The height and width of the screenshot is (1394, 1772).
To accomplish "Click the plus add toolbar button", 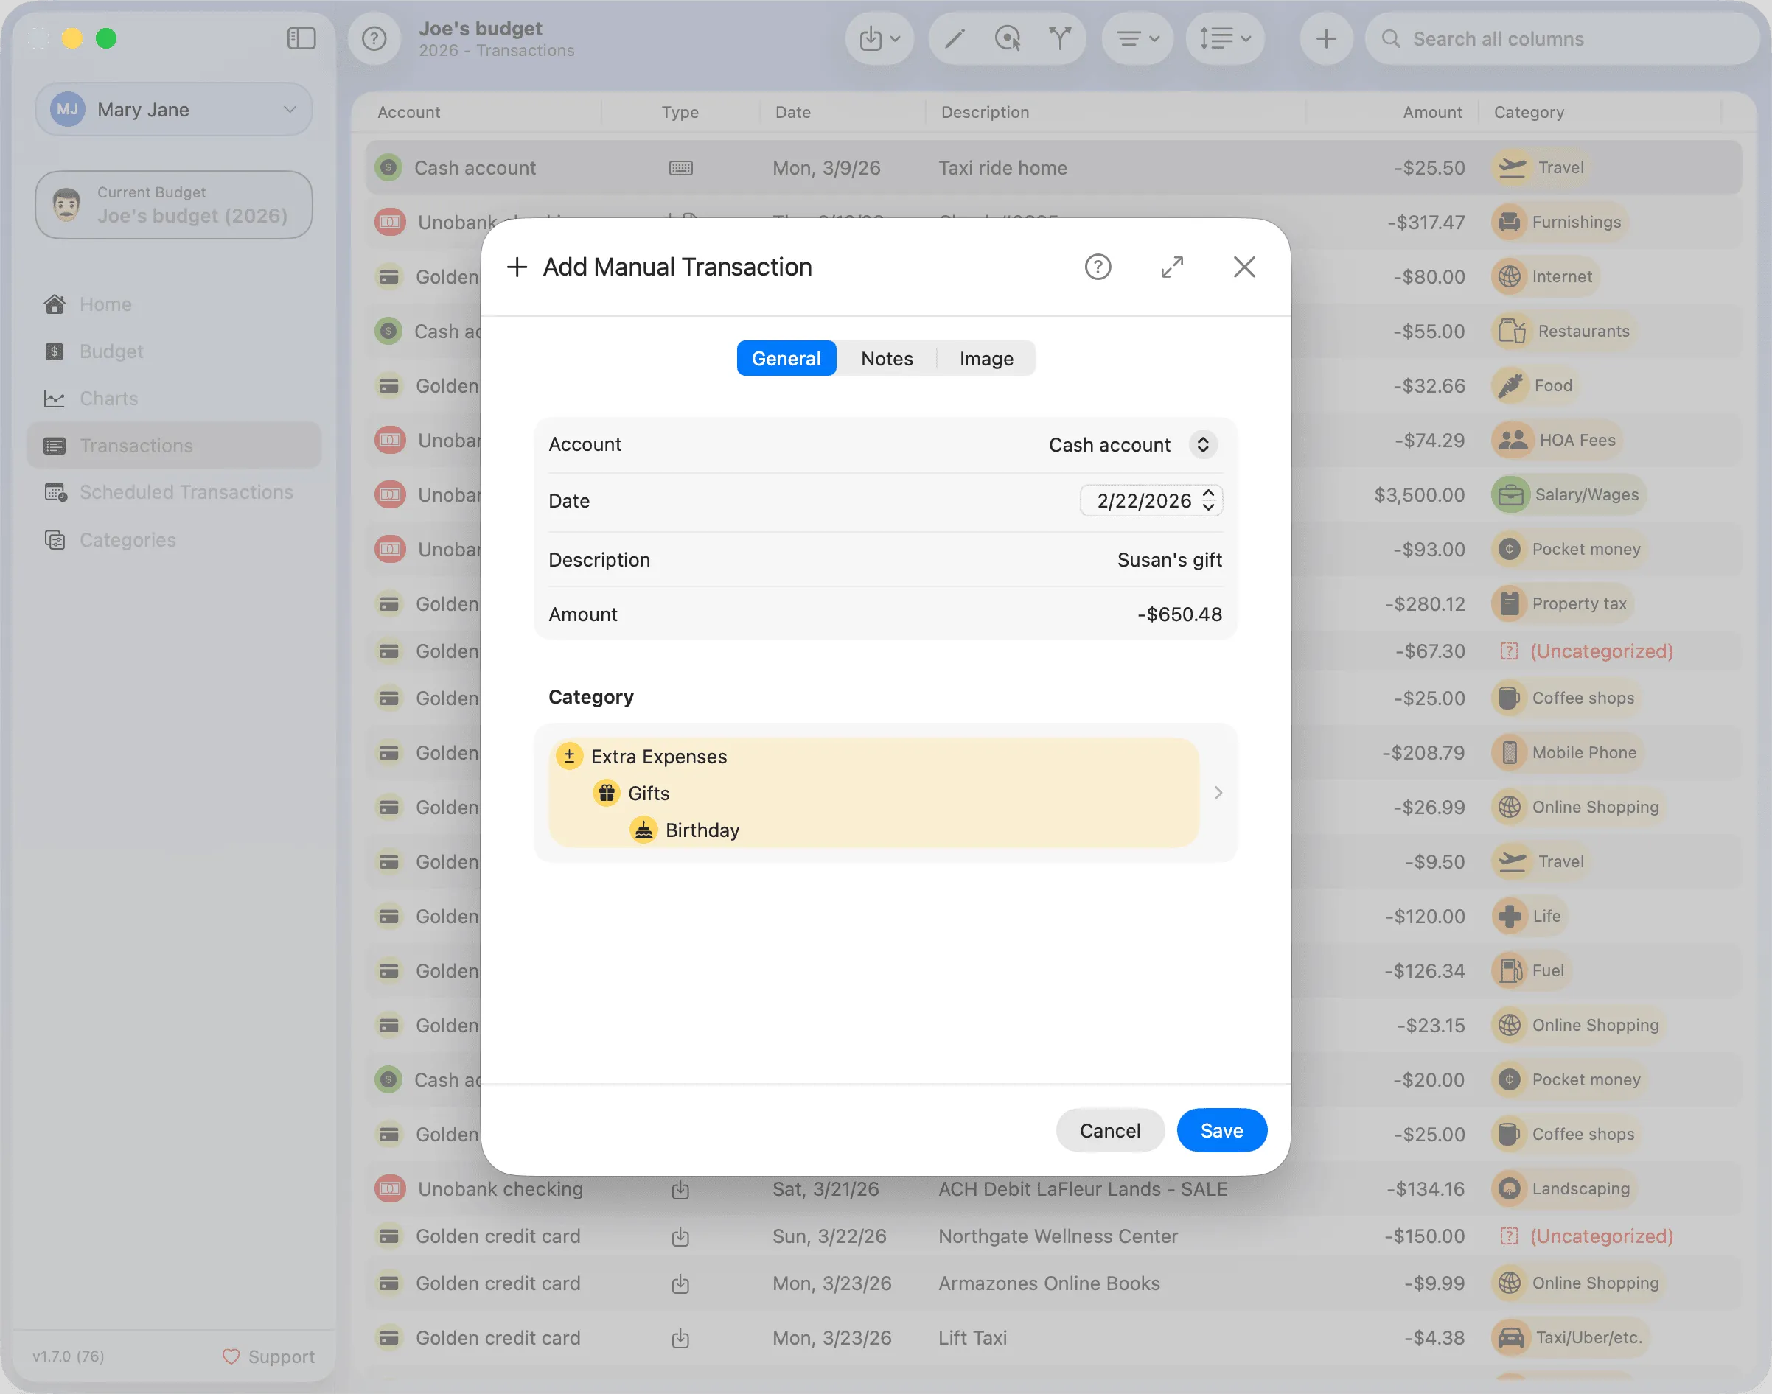I will 1326,38.
